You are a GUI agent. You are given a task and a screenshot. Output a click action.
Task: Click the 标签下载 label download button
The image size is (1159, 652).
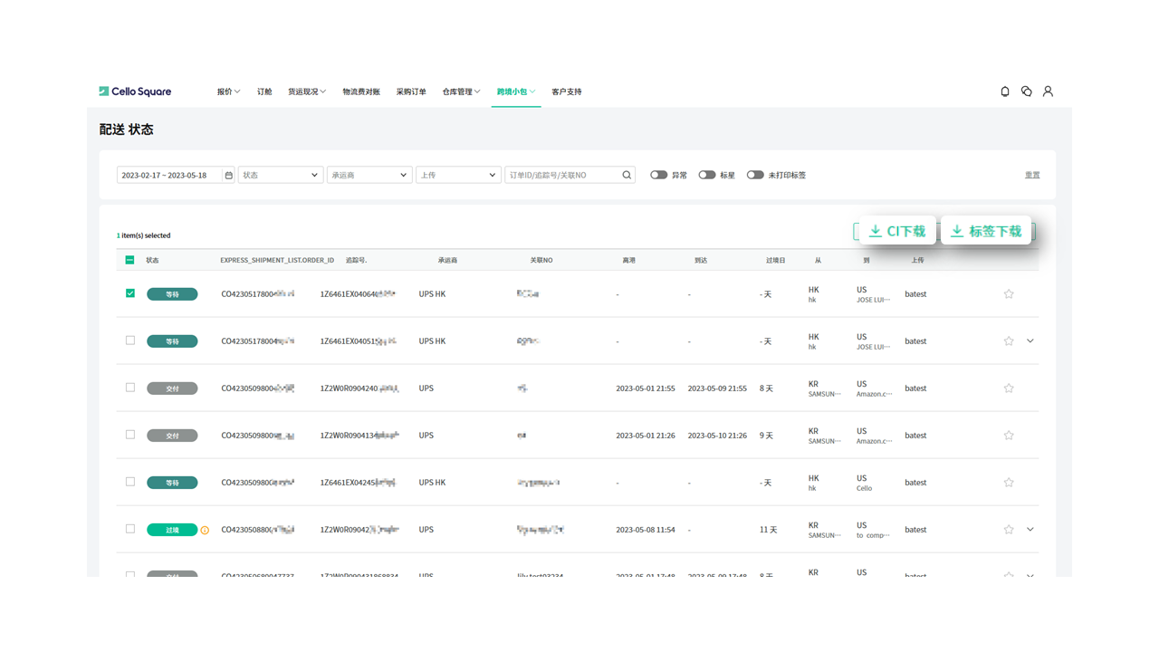(986, 231)
